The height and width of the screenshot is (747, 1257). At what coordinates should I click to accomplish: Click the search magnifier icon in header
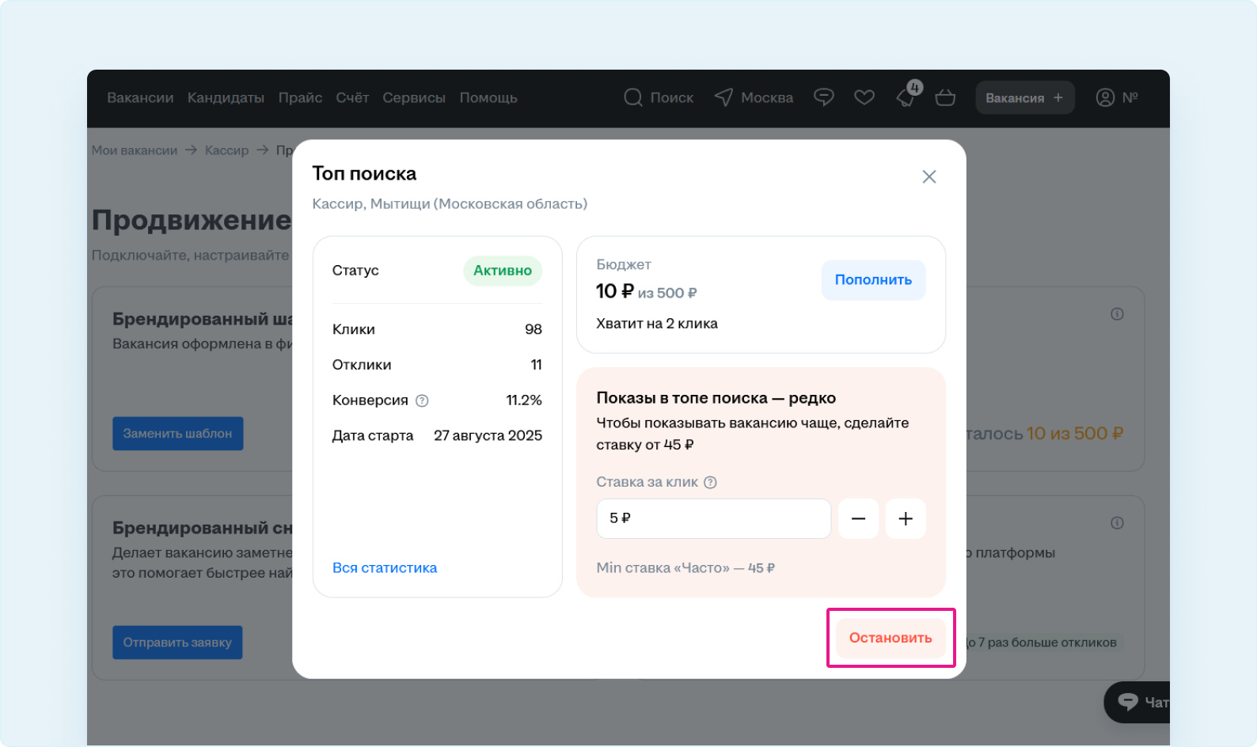pos(633,97)
